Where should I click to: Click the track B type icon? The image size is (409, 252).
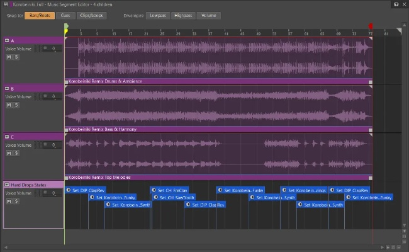point(7,88)
